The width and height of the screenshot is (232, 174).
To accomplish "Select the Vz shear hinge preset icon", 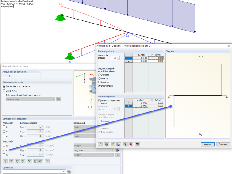I will (17, 161).
